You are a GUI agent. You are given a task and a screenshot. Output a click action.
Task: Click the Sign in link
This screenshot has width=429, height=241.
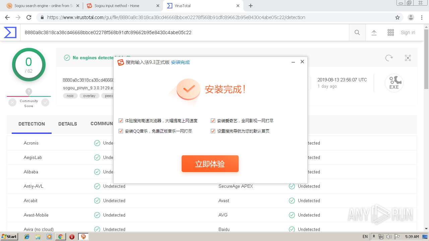click(408, 32)
